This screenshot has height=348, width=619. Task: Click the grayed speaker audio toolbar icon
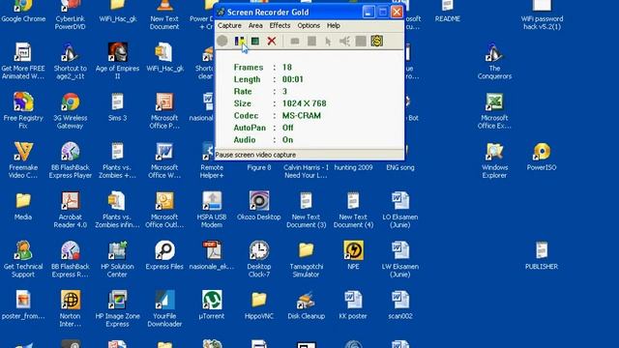click(344, 41)
